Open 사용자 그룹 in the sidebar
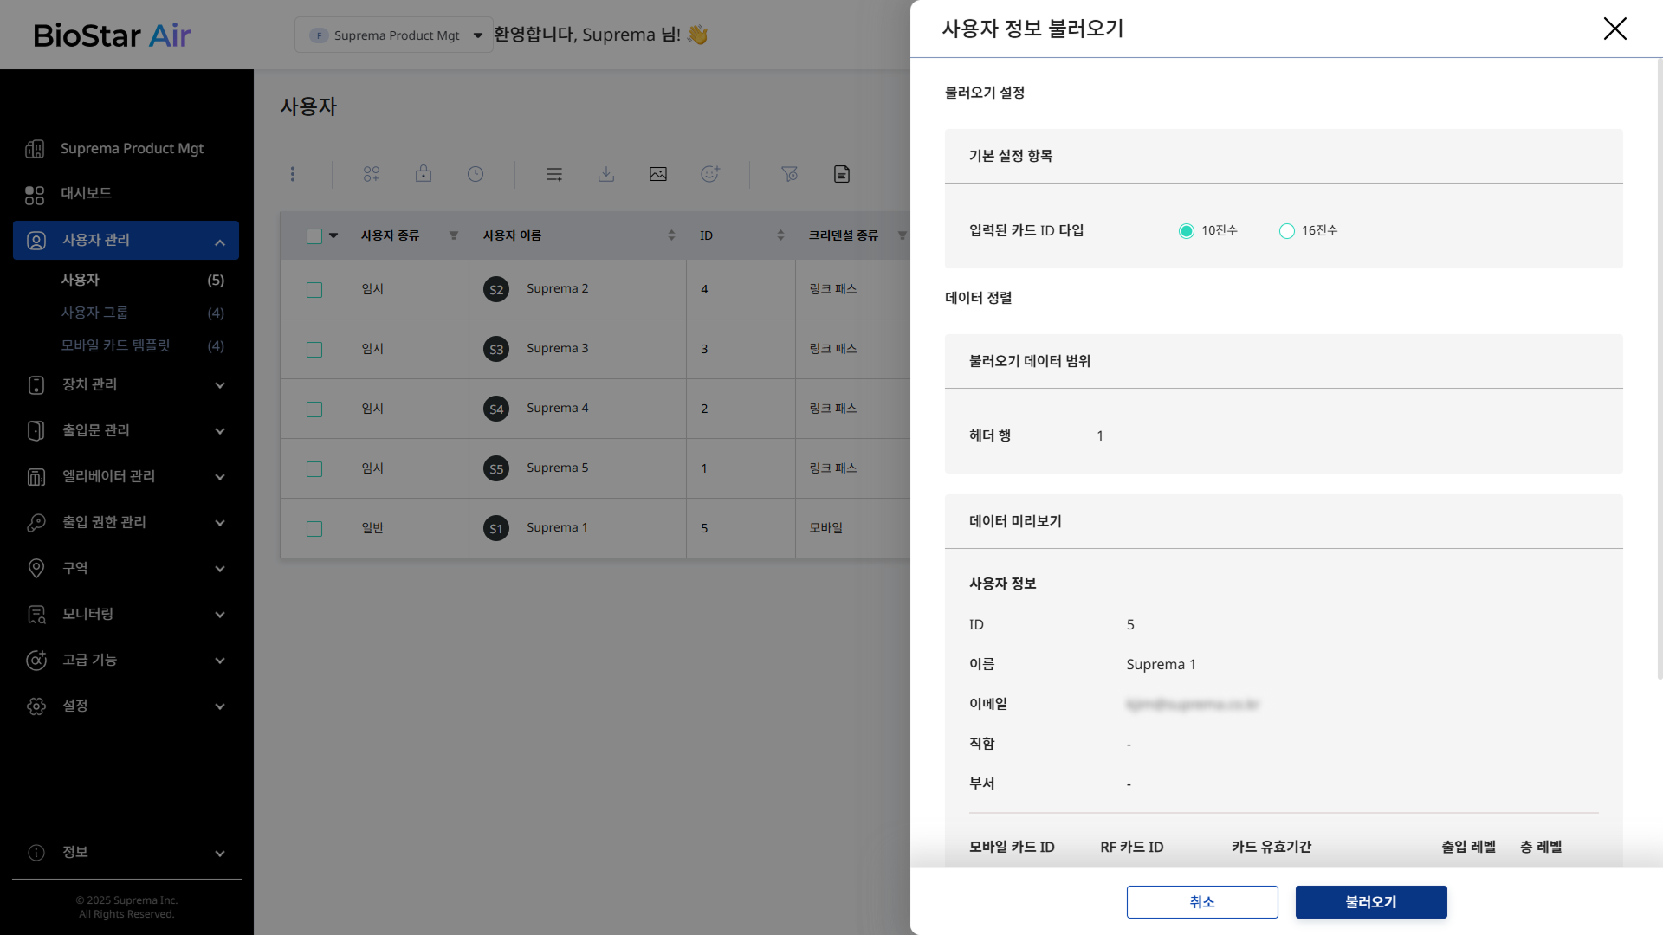Viewport: 1663px width, 935px height. click(94, 313)
